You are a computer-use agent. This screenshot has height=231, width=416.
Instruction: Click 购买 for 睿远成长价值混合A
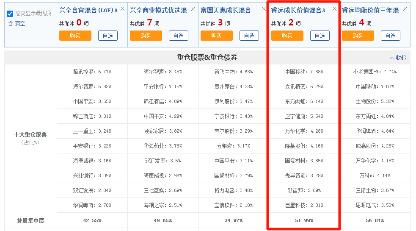287,36
